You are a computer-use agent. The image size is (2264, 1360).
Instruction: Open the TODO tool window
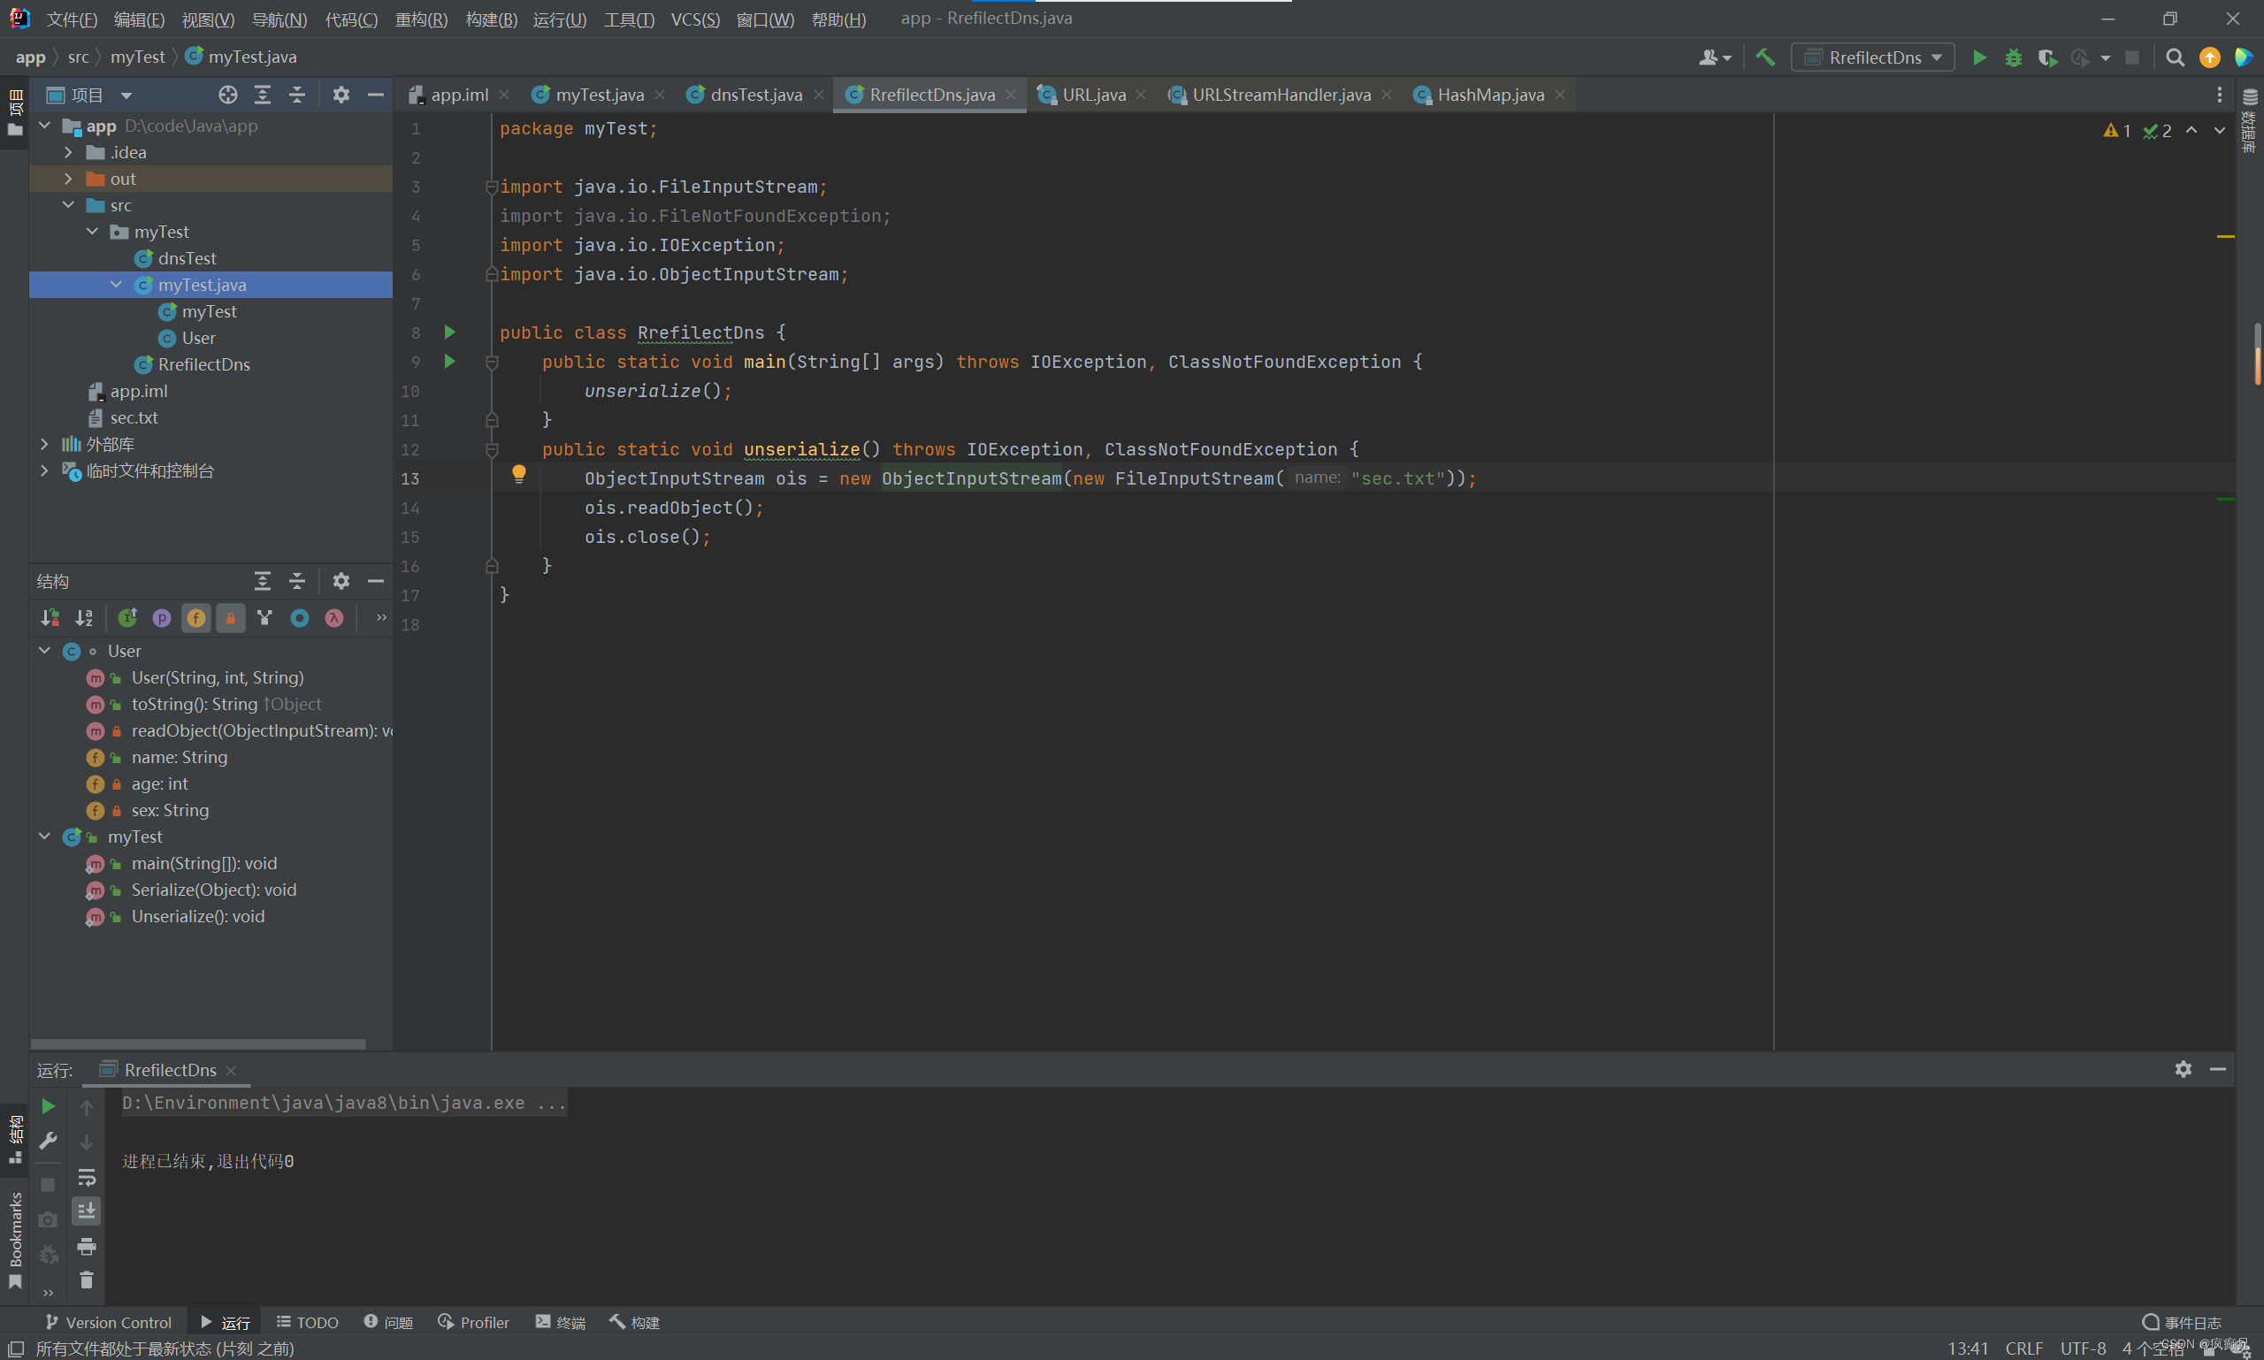(308, 1323)
